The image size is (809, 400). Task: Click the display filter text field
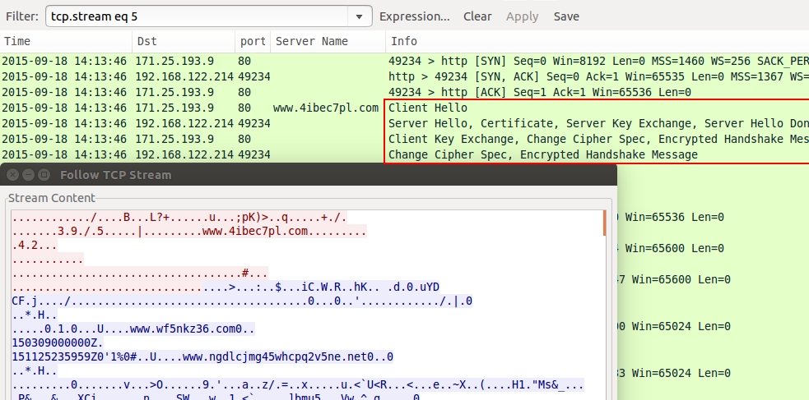(196, 16)
